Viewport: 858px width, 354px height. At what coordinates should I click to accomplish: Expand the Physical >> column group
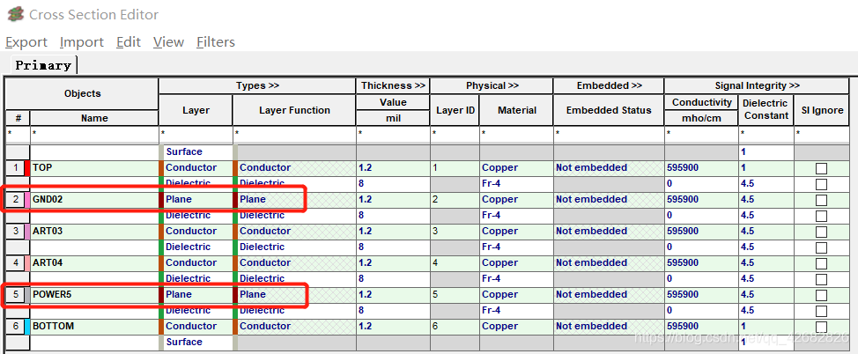(x=492, y=86)
